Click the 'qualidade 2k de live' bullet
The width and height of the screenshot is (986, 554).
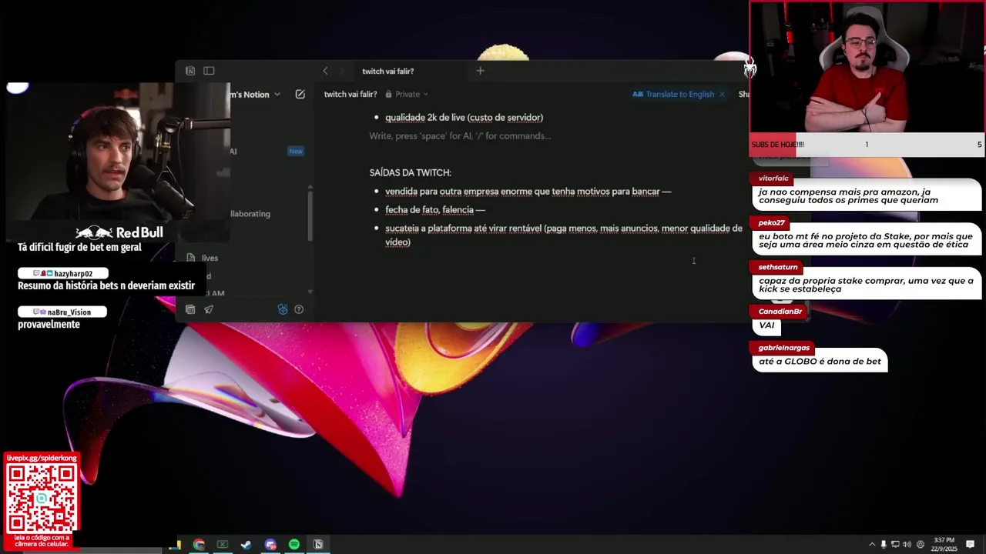(x=464, y=118)
